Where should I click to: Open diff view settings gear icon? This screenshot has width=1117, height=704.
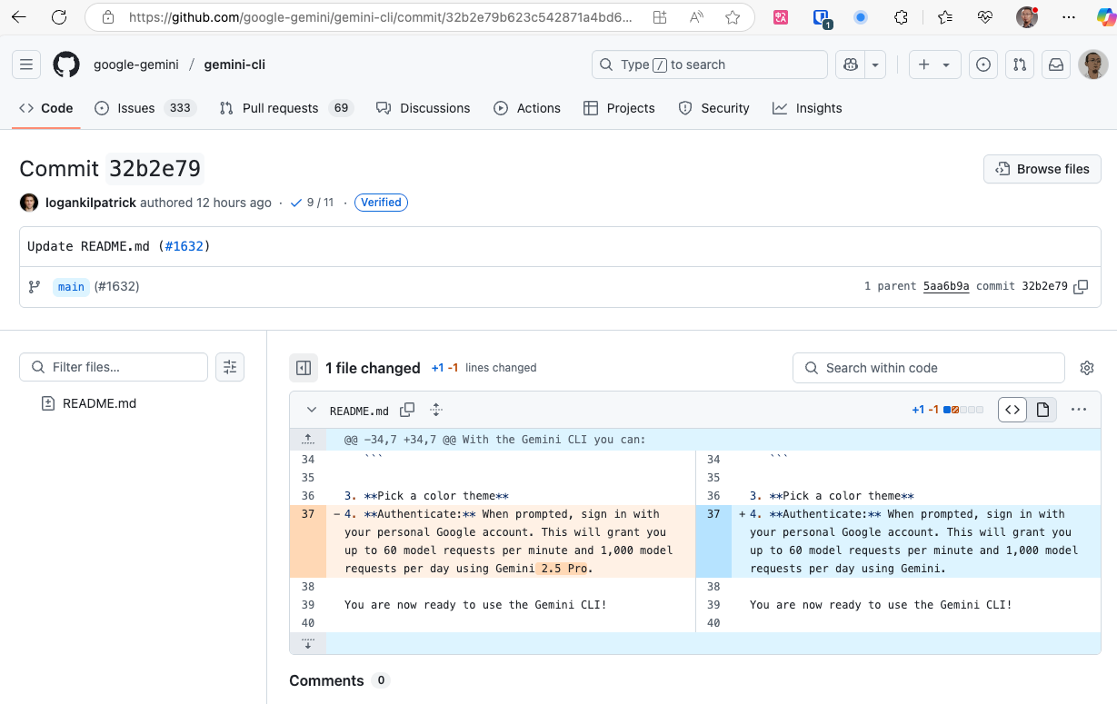click(1087, 368)
